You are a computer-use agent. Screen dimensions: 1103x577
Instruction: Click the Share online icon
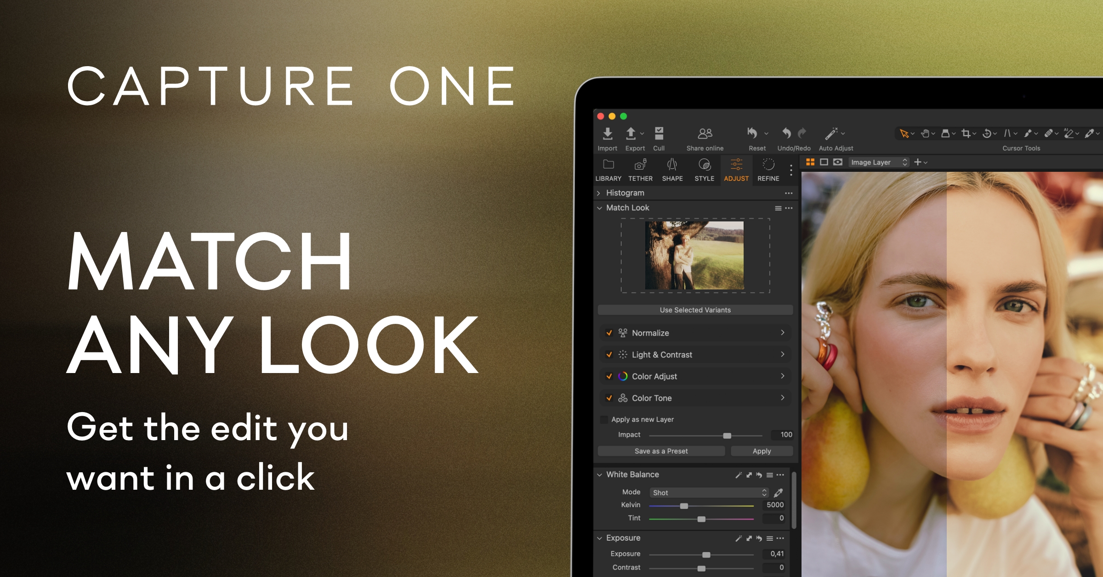coord(705,134)
